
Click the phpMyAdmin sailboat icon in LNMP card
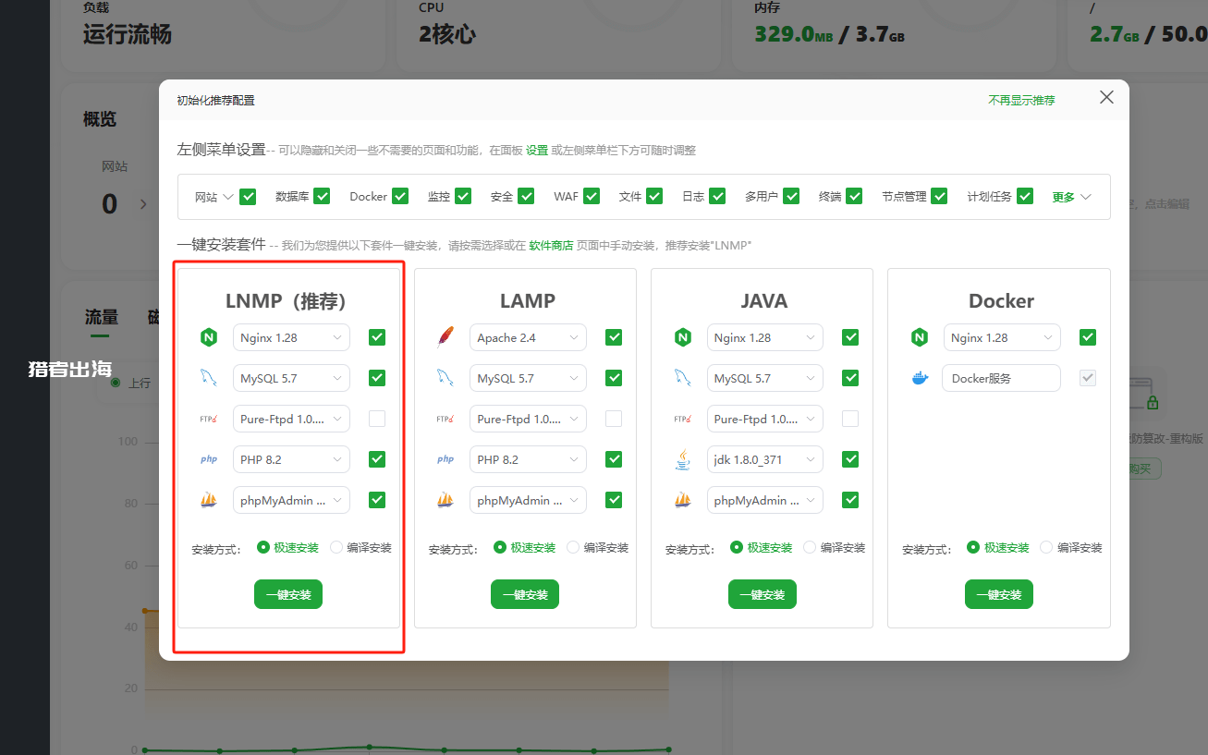click(x=209, y=500)
